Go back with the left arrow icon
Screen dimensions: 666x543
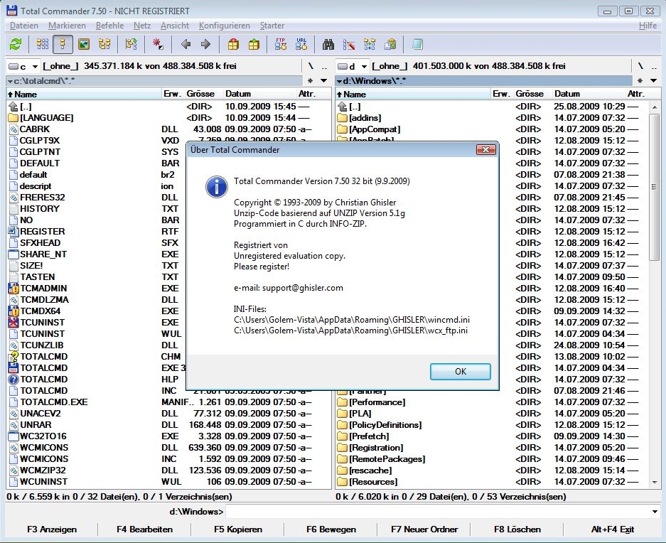pos(186,44)
